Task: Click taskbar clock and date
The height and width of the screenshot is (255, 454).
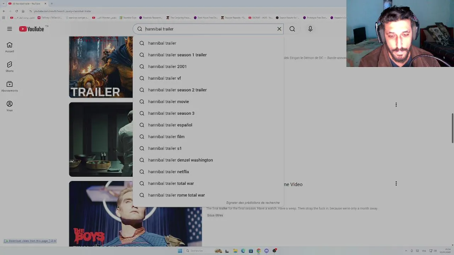Action: (445, 251)
